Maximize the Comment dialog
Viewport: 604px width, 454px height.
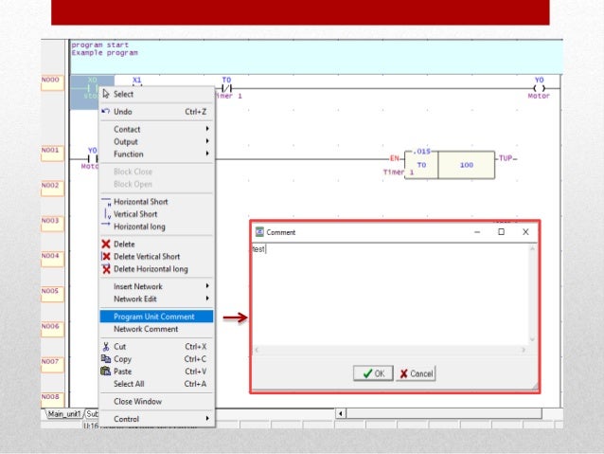pyautogui.click(x=501, y=232)
